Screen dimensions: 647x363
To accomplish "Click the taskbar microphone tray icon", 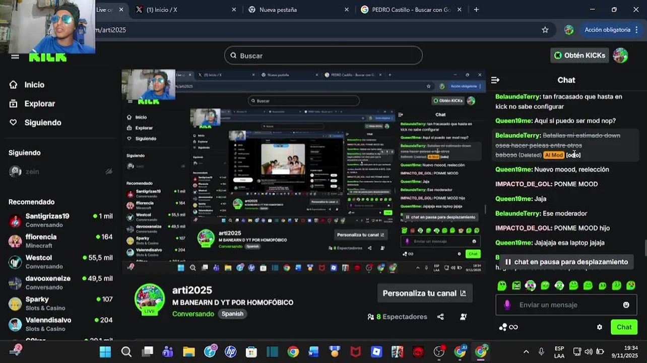I will click(x=541, y=351).
